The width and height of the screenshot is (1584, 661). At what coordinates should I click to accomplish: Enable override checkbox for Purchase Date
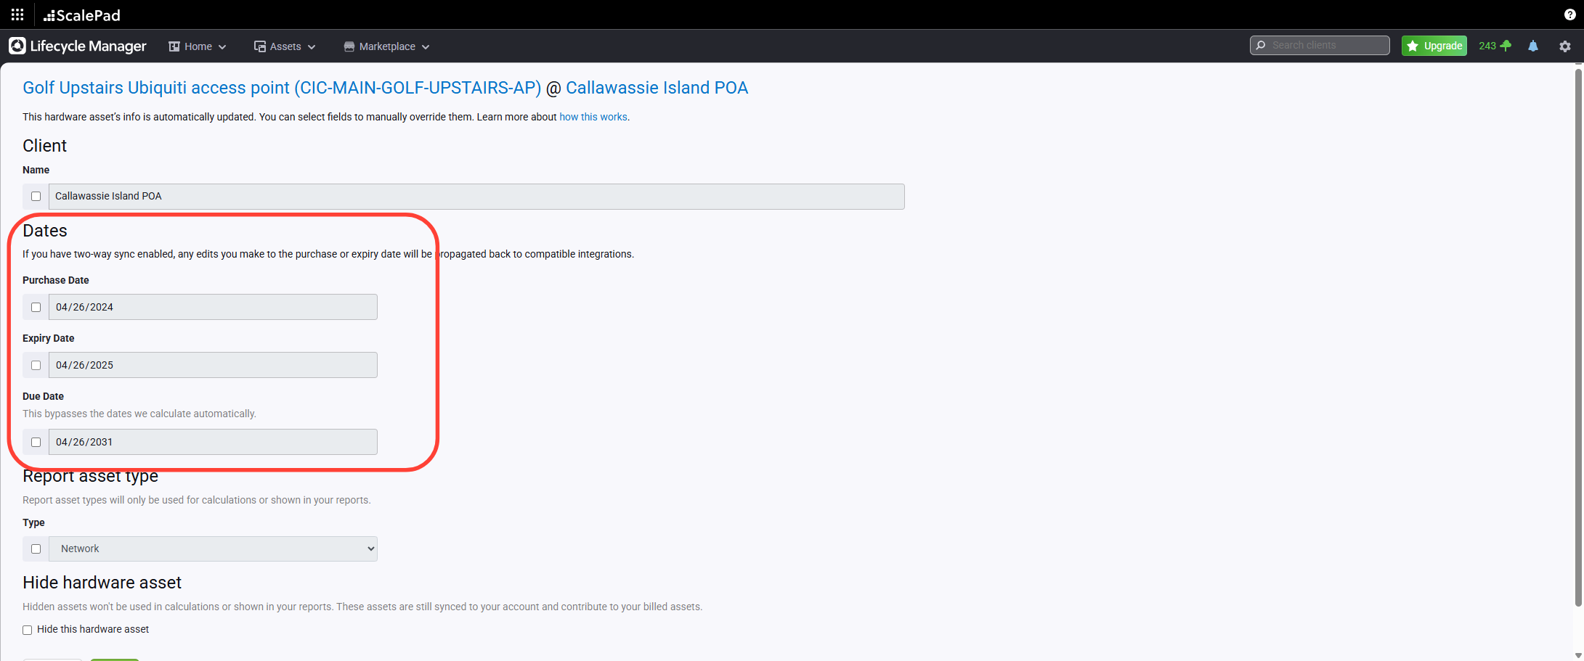pos(36,307)
